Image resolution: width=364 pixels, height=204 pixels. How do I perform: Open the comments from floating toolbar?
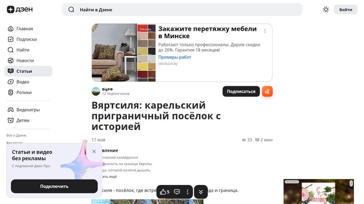(177, 192)
